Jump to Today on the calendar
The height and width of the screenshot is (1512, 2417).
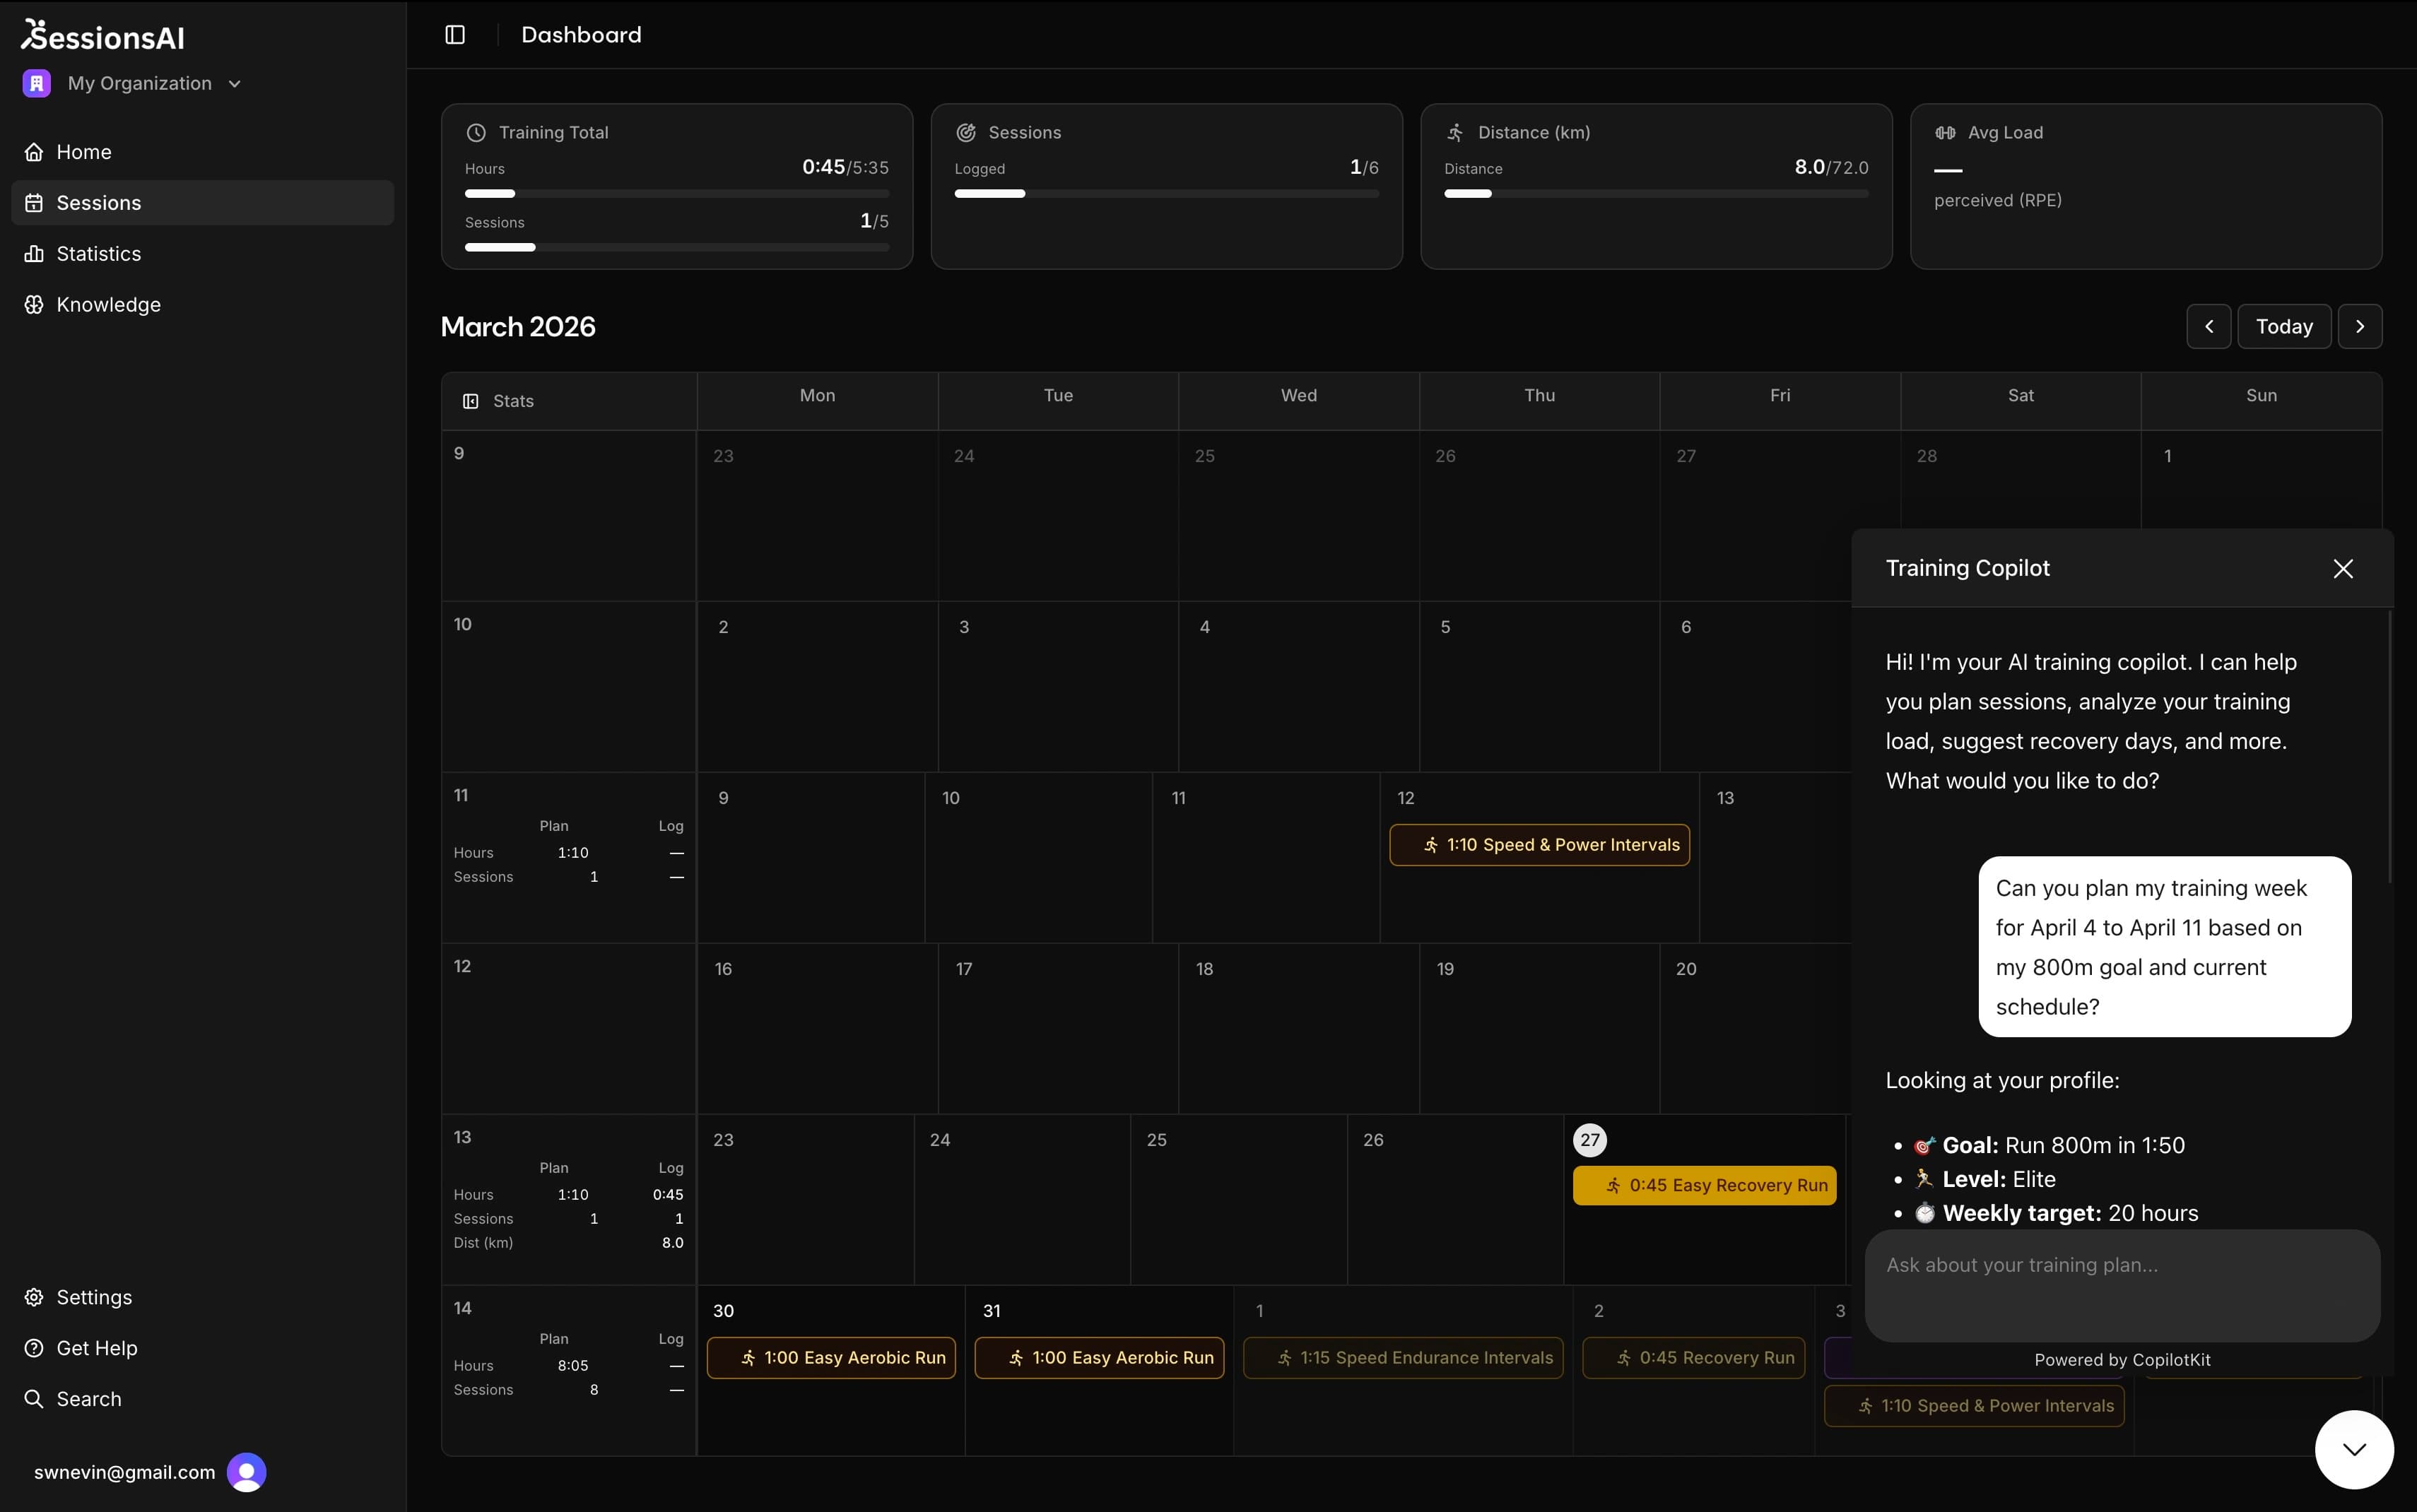click(2284, 326)
